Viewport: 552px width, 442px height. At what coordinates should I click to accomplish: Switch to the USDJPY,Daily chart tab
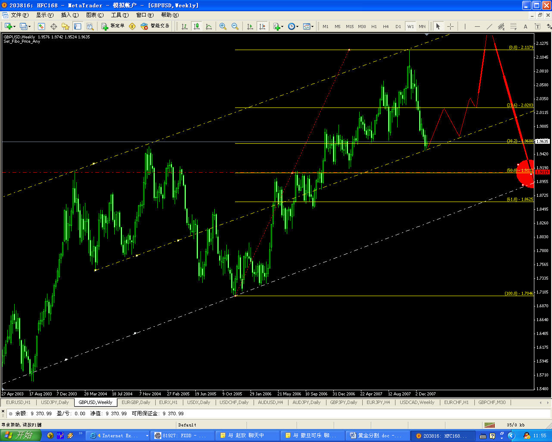pos(55,402)
